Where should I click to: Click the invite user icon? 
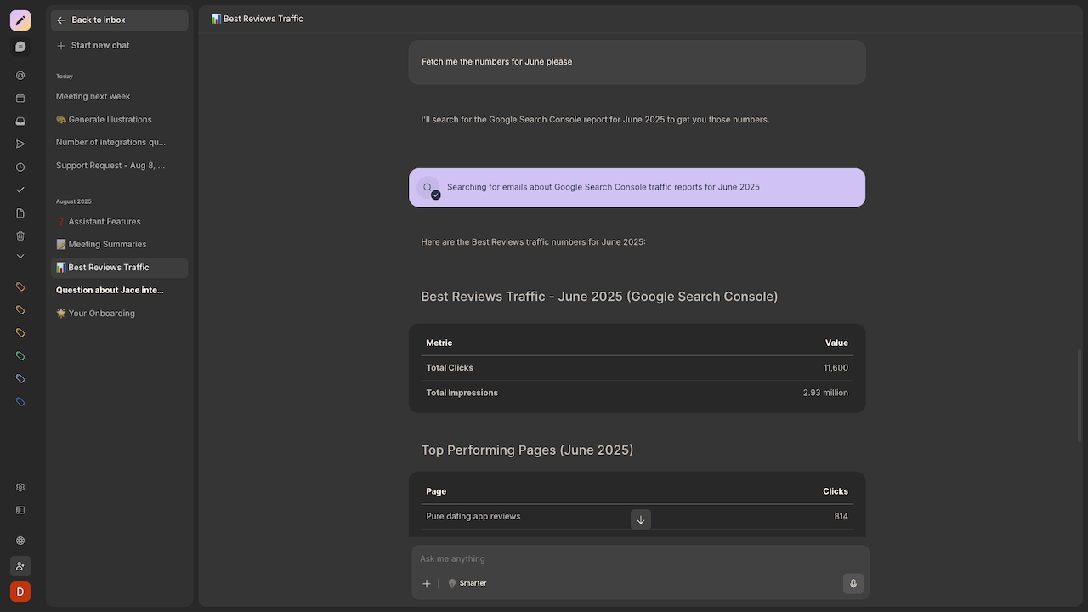pos(20,566)
